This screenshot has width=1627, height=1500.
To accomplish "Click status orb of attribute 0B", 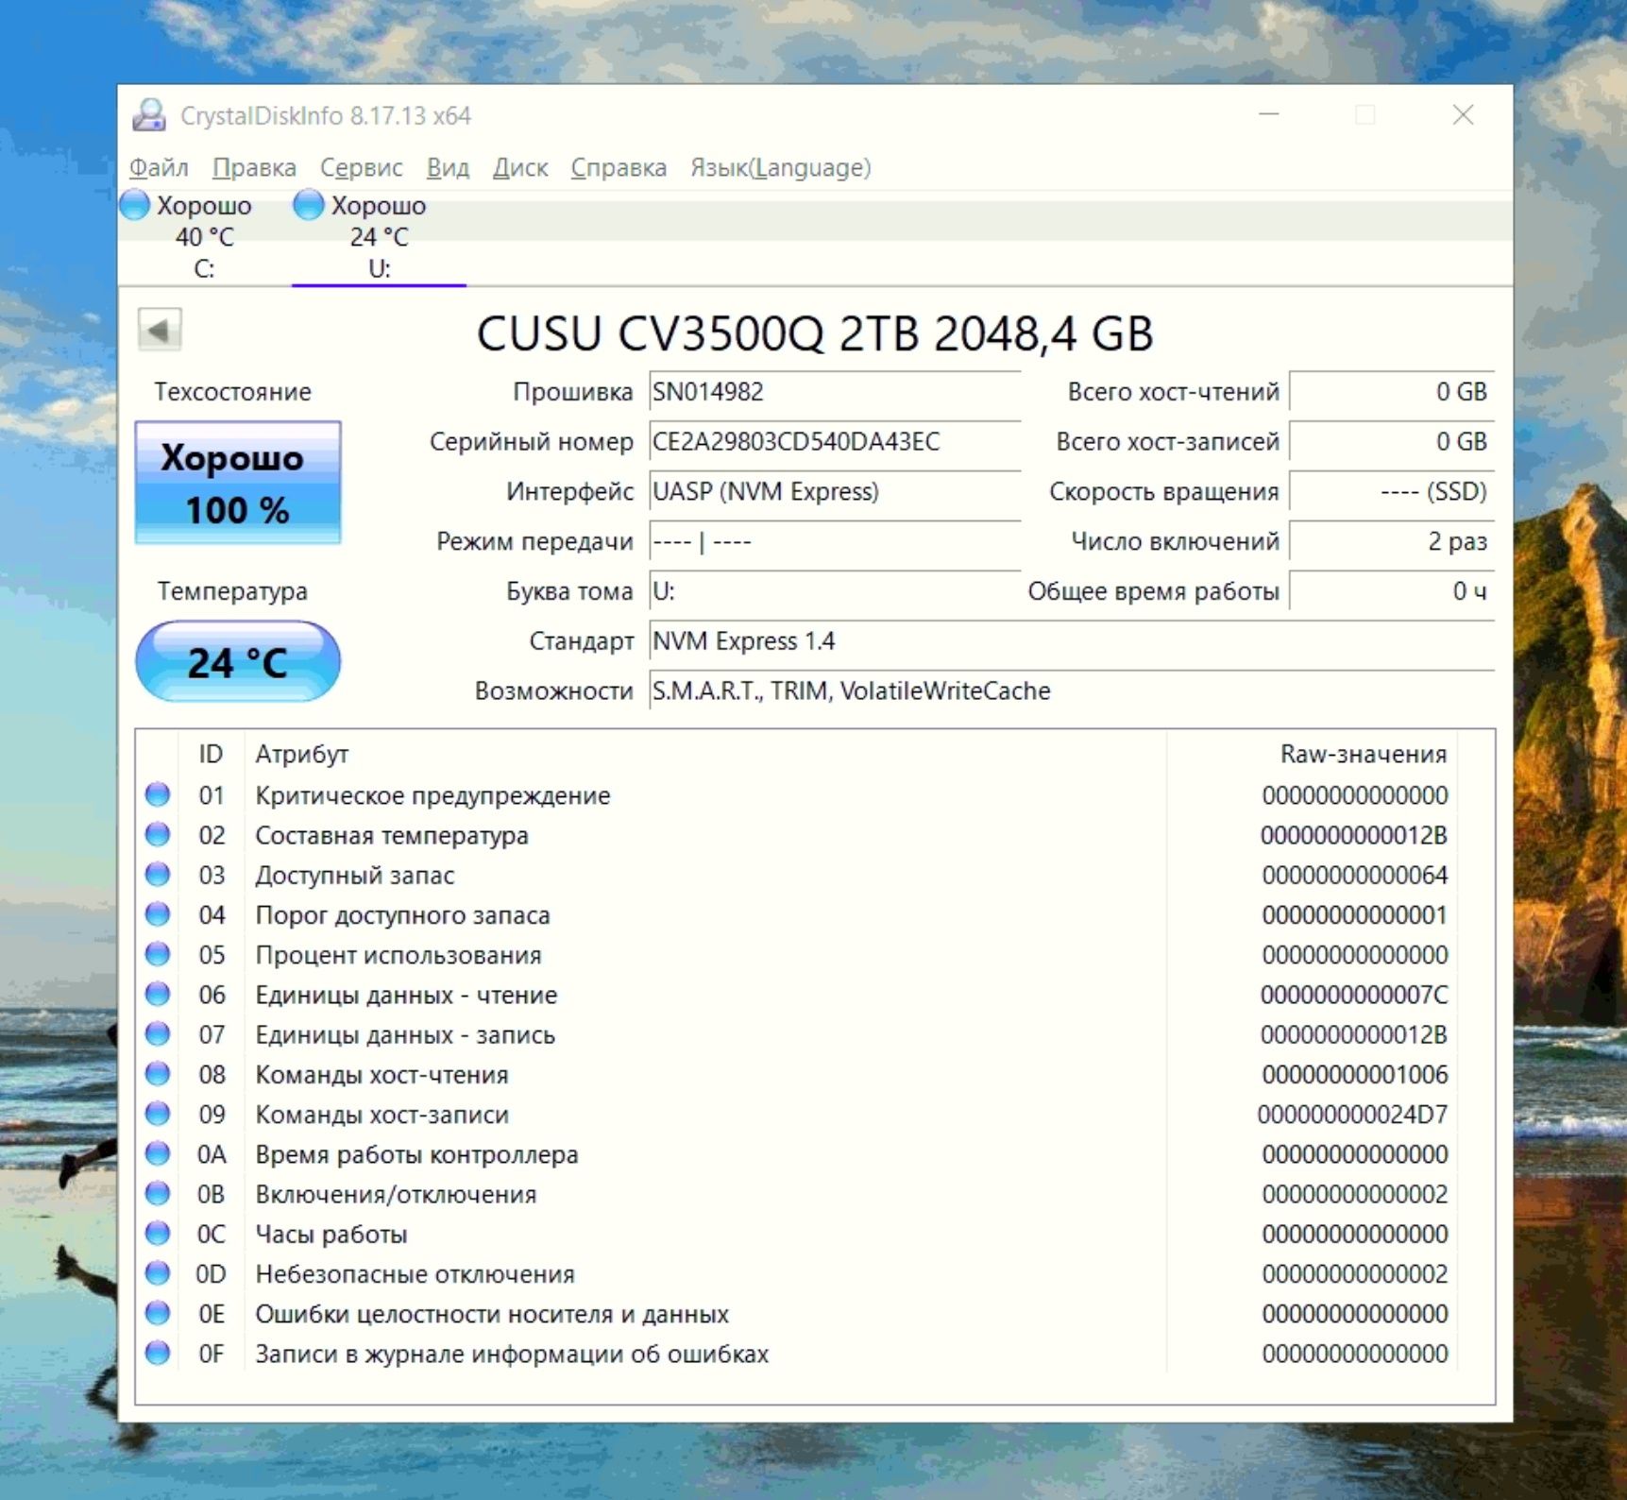I will click(158, 1194).
